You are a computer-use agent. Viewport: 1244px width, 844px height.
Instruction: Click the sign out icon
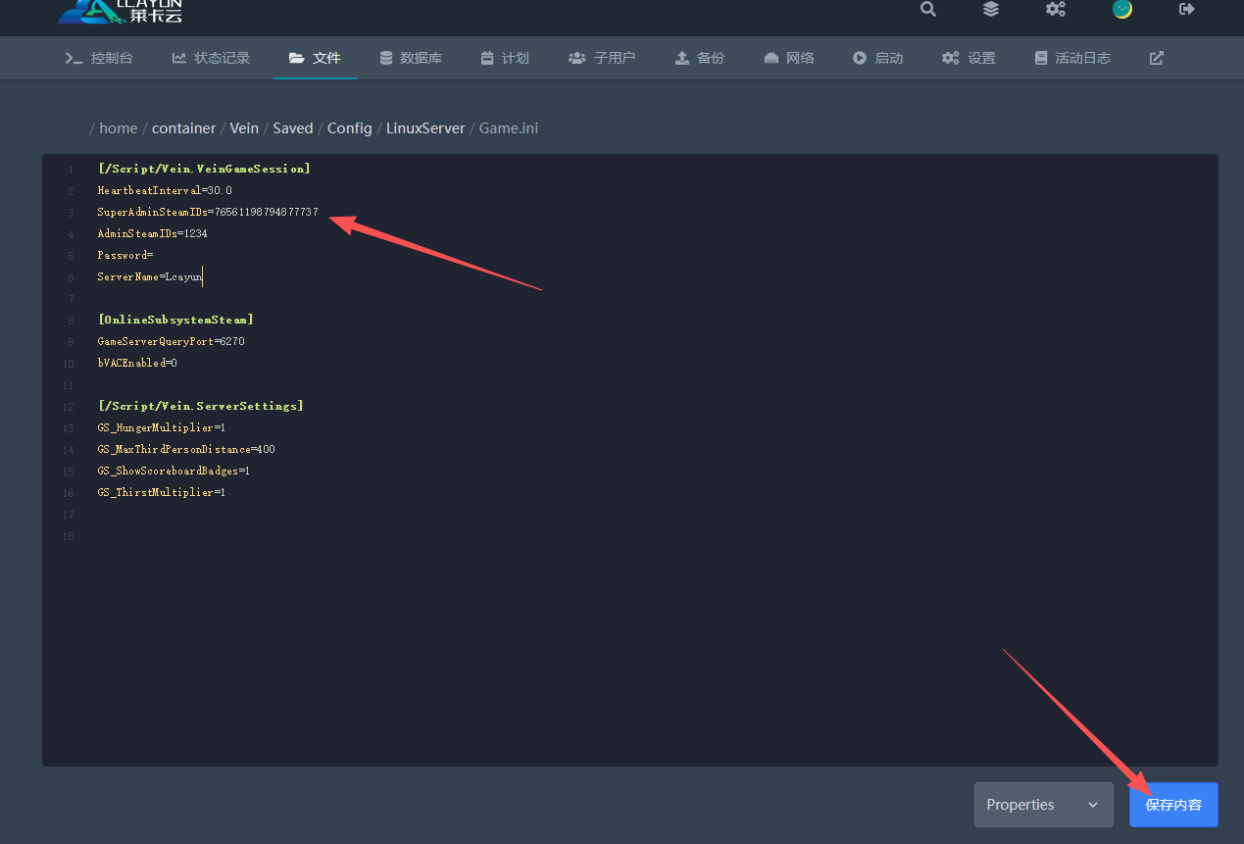click(1187, 10)
